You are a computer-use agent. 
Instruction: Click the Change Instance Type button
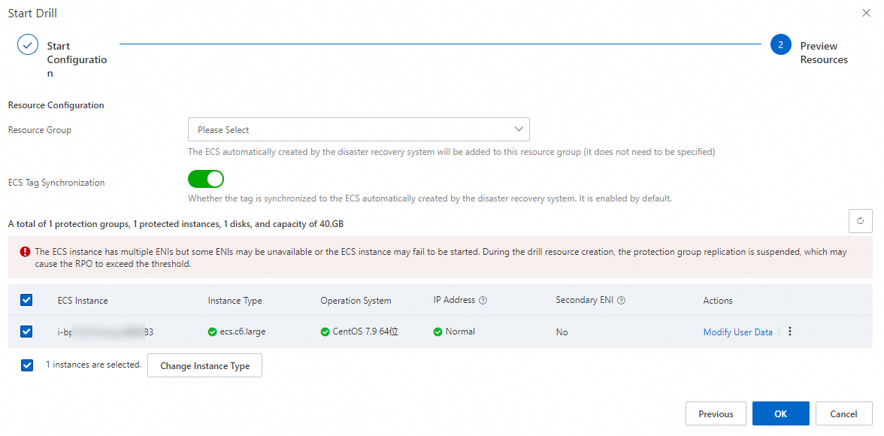click(204, 366)
